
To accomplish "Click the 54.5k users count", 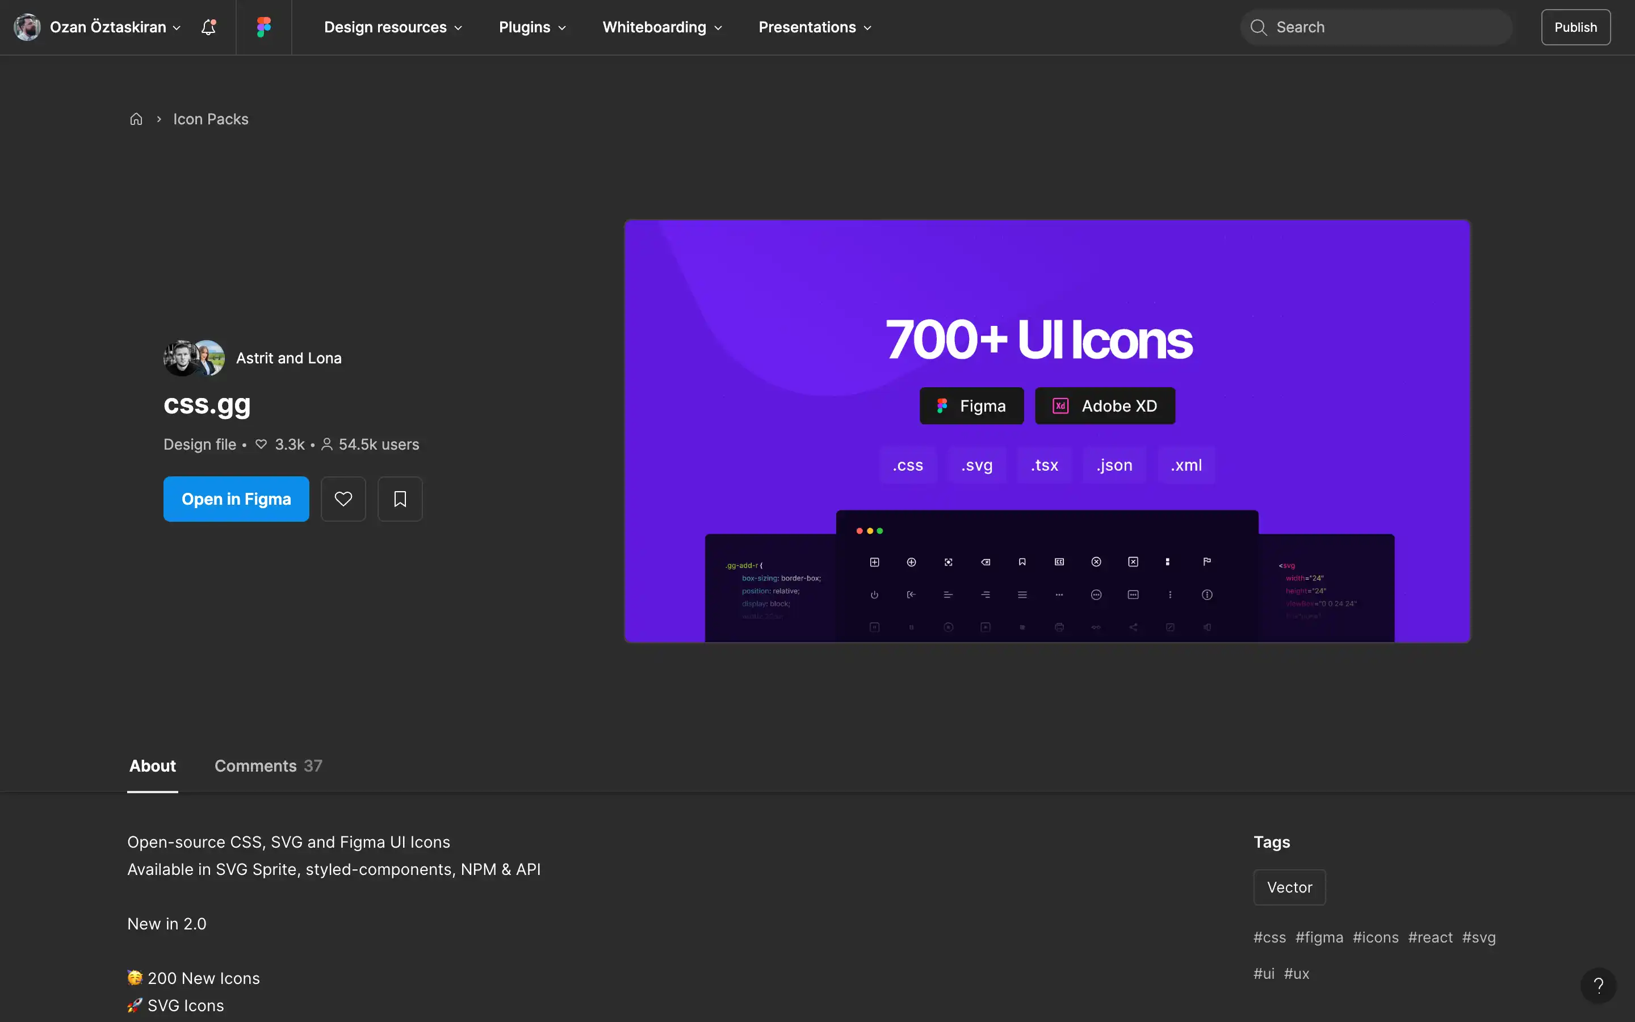I will (370, 445).
